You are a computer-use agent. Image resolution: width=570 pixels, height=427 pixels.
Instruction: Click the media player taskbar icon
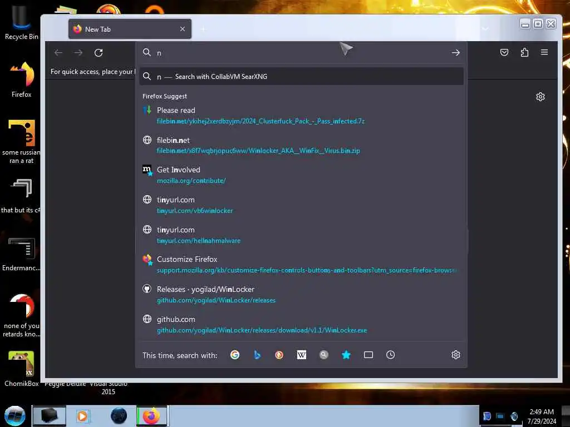pos(82,416)
